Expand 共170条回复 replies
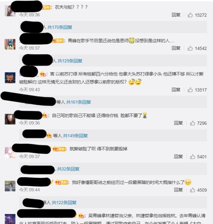This screenshot has width=213, height=224. coord(60,27)
